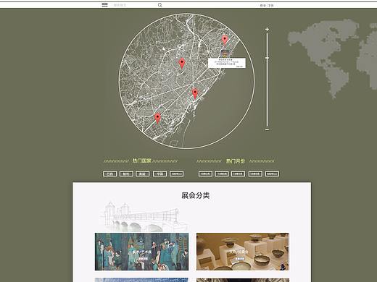Open the ceramics exhibition category thumbnail
377x282 pixels.
point(242,252)
